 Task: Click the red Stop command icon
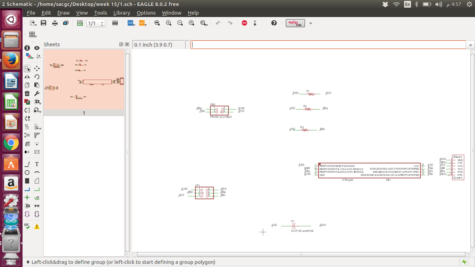click(x=244, y=23)
